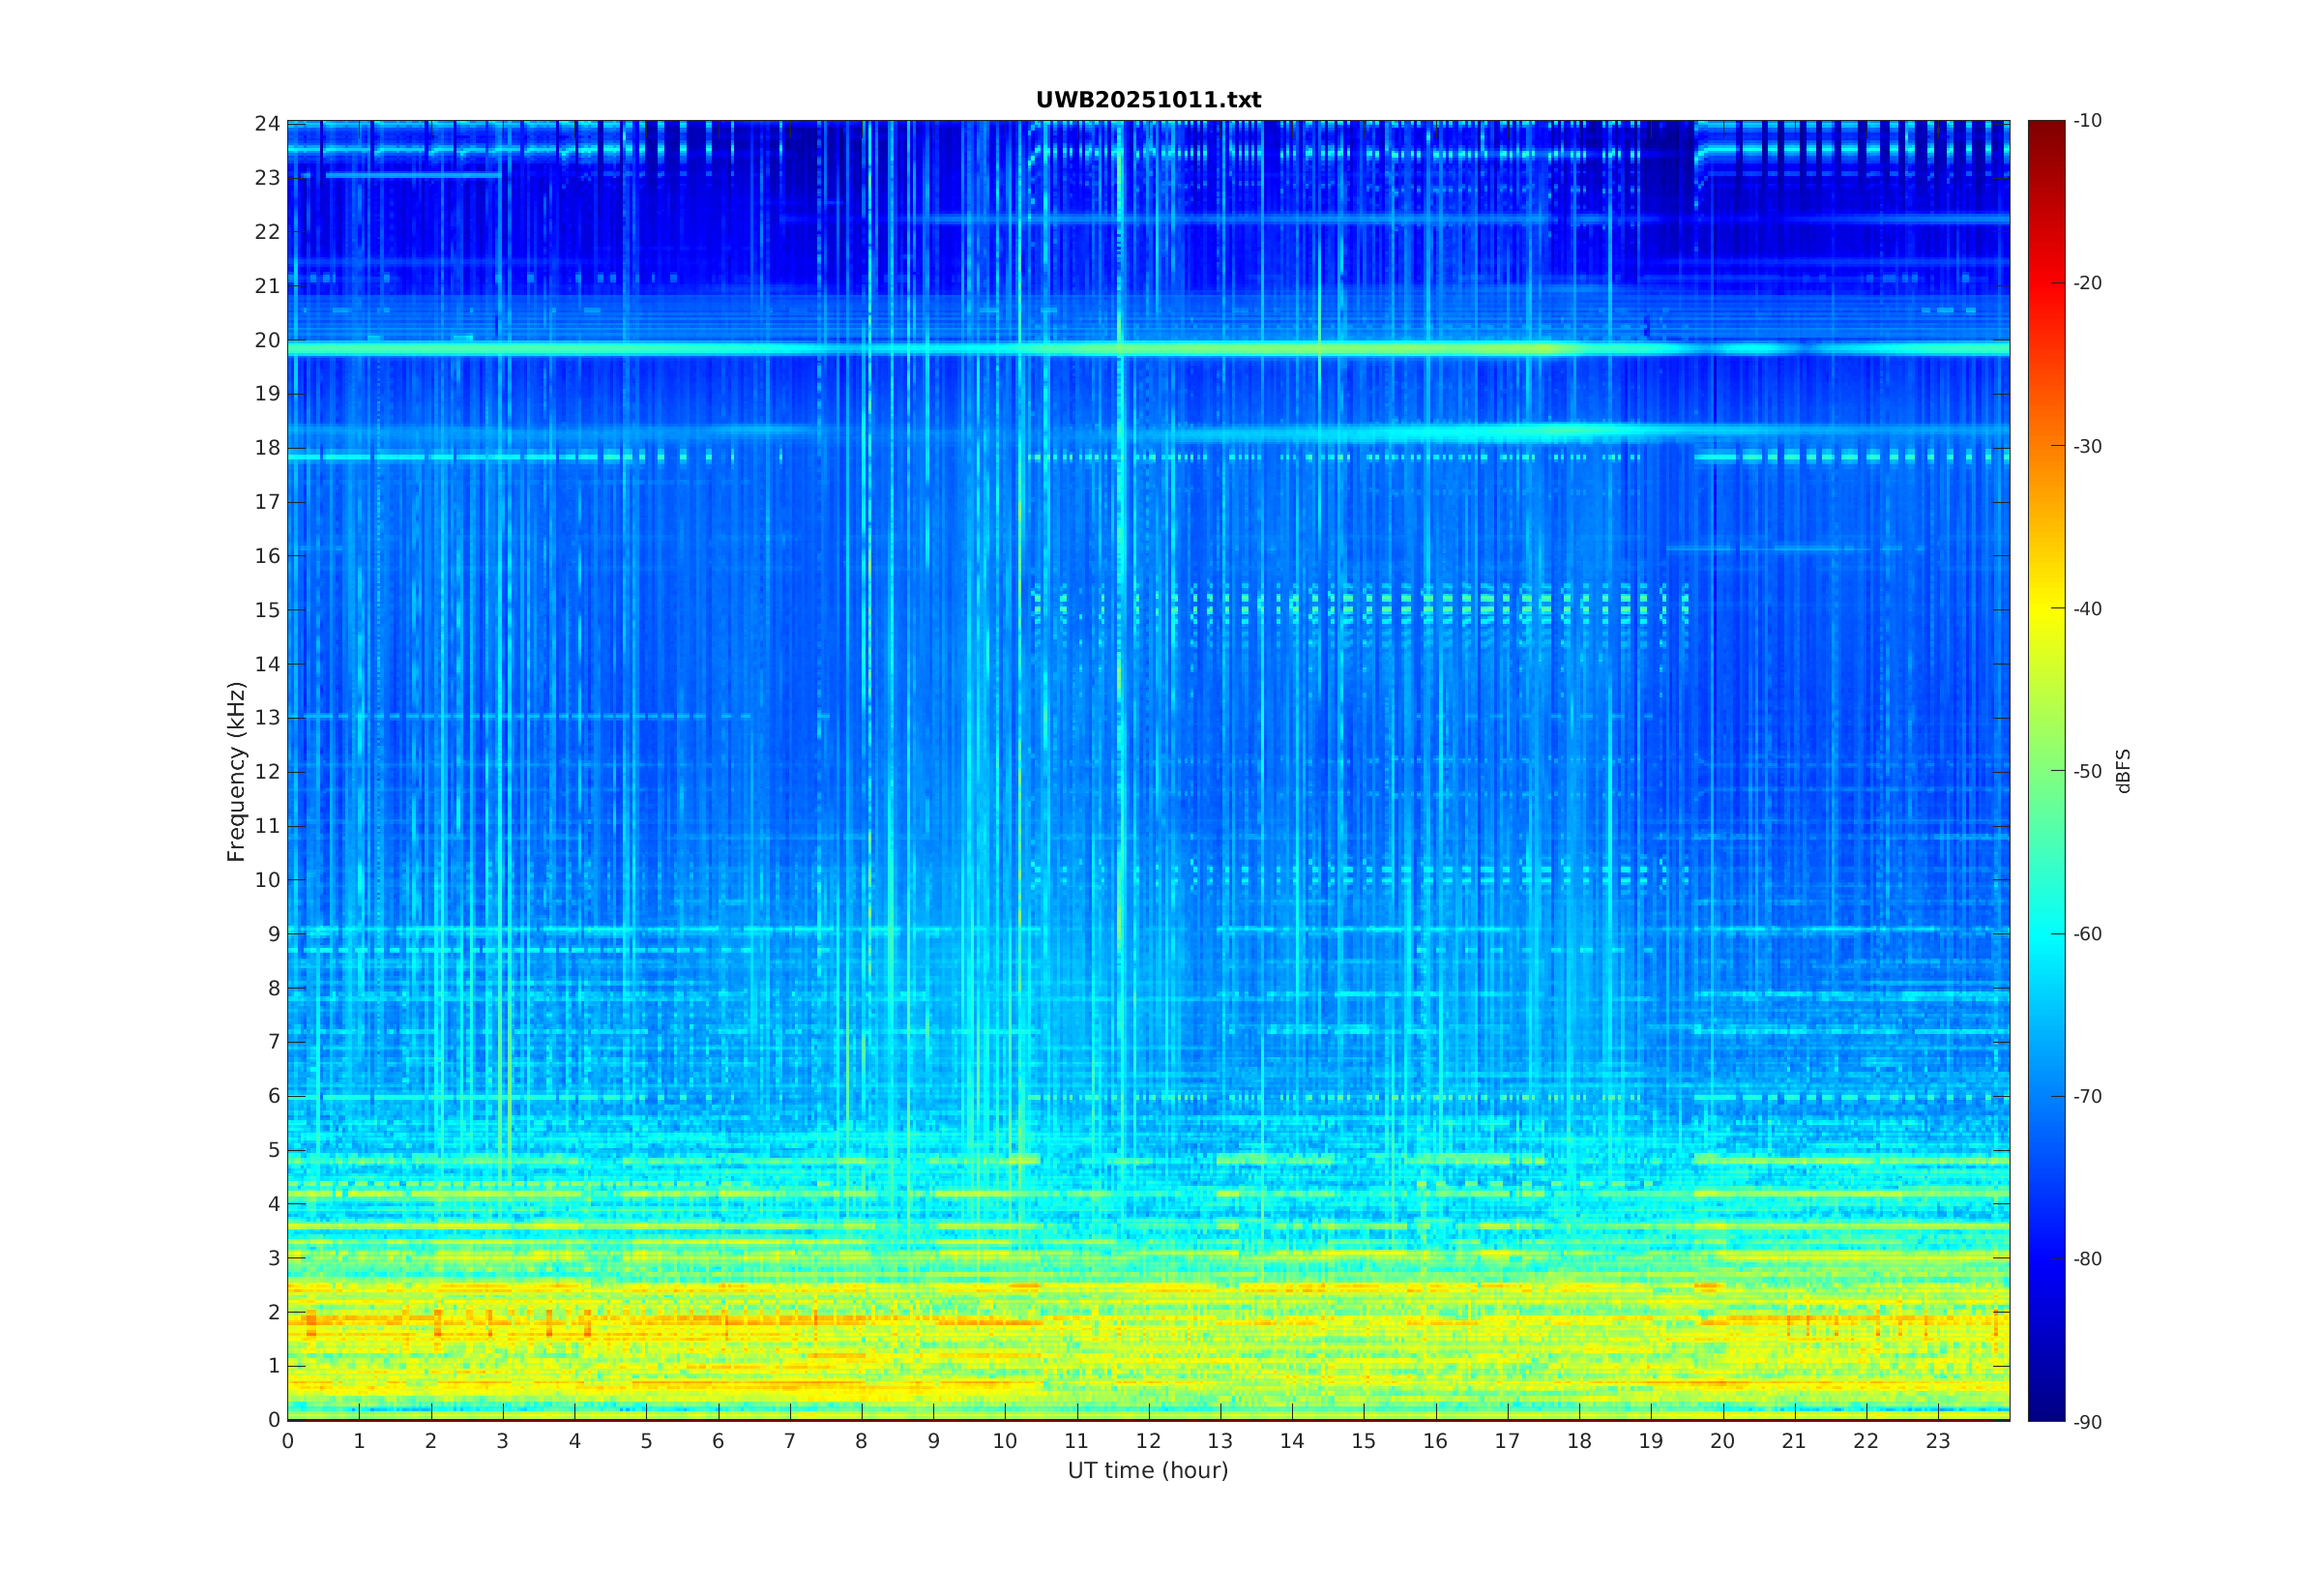Click the plot title UWB20251011.txt
This screenshot has width=2321, height=1596.
click(1148, 100)
